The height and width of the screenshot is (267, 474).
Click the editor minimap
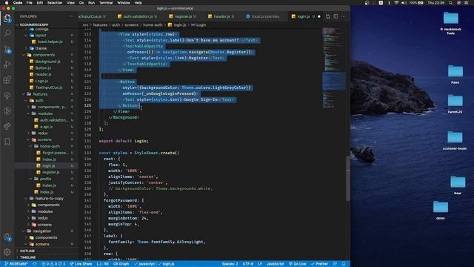[334, 67]
